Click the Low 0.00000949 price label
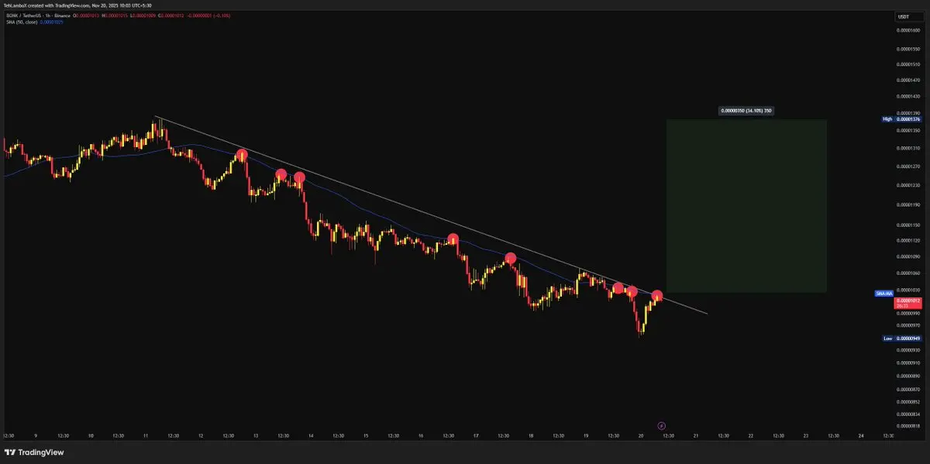Screen dimensions: 930x464 click(901, 339)
